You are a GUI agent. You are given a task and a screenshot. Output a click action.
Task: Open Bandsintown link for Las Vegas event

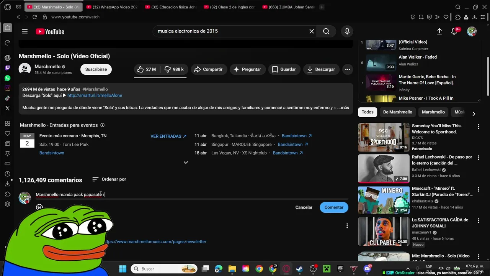(x=288, y=153)
